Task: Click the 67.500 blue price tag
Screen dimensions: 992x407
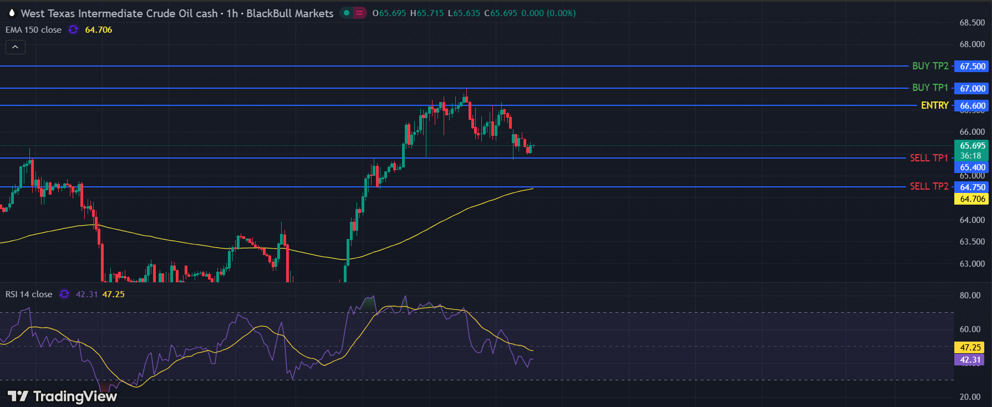Action: (973, 67)
